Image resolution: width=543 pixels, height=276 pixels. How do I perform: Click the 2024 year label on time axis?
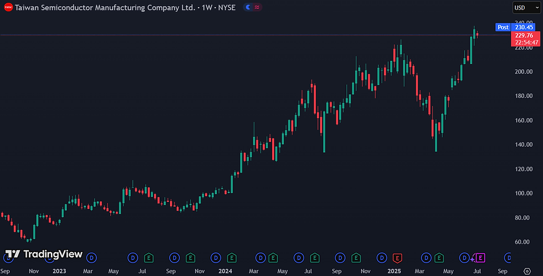[x=225, y=271]
